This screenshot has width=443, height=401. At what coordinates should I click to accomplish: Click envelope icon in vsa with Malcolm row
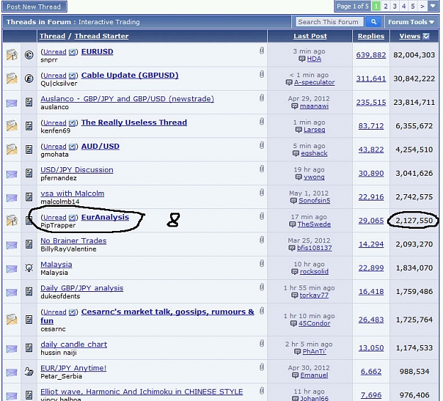click(11, 198)
